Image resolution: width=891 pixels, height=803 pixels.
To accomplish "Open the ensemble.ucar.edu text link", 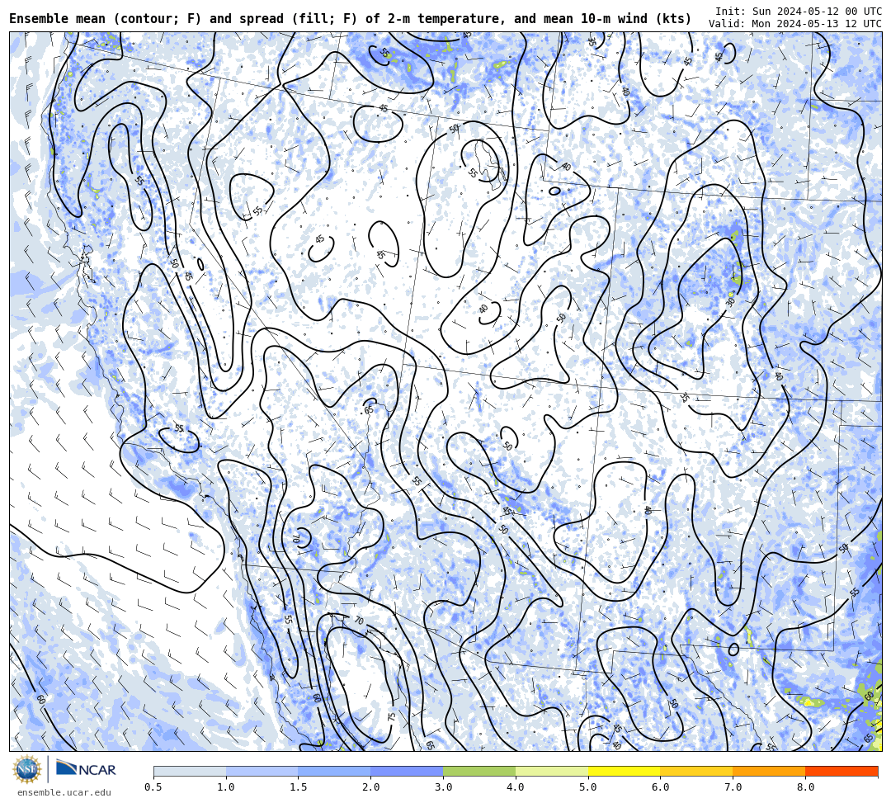I will click(64, 792).
